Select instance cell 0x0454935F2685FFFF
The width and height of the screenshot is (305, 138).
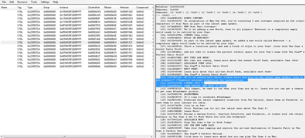[70, 36]
